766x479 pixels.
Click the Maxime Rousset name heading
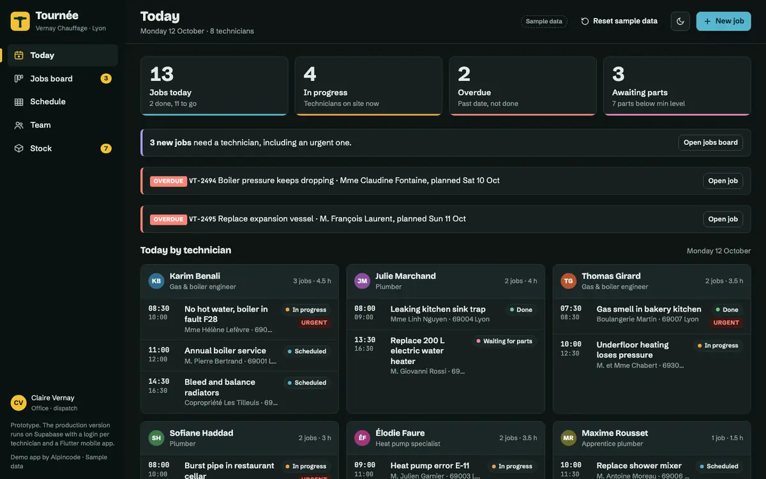pos(615,433)
